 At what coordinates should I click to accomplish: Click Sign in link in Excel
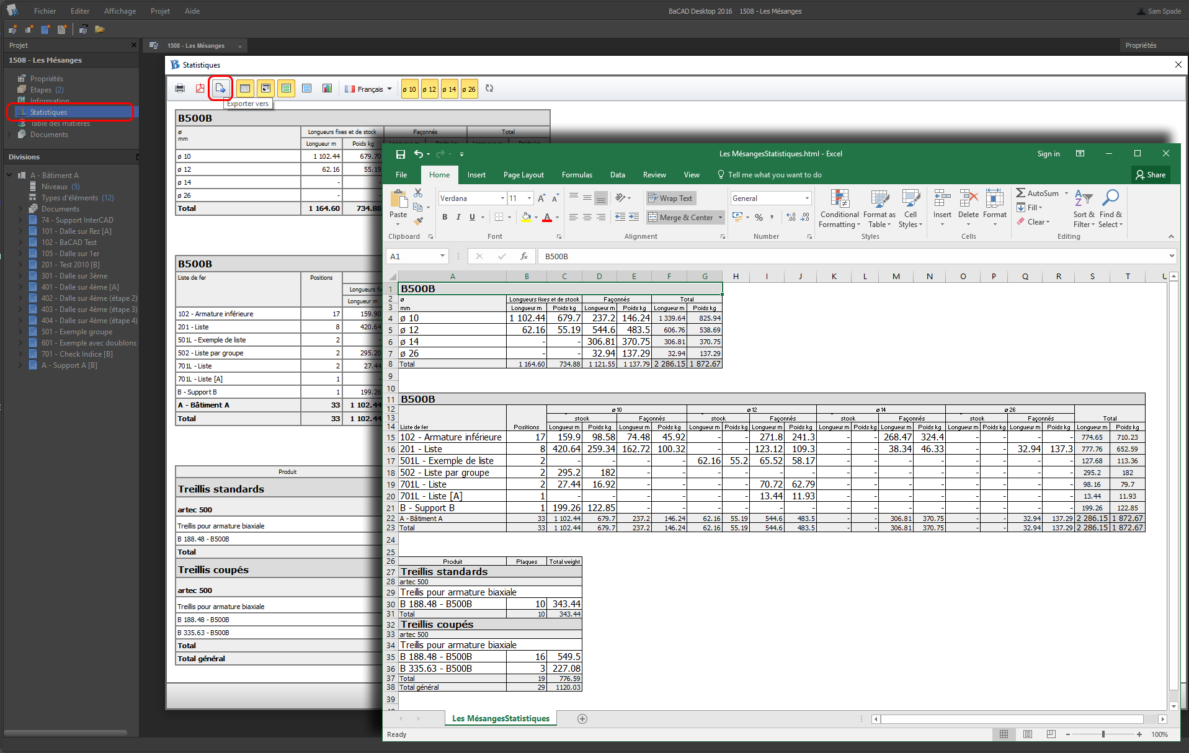[1048, 154]
